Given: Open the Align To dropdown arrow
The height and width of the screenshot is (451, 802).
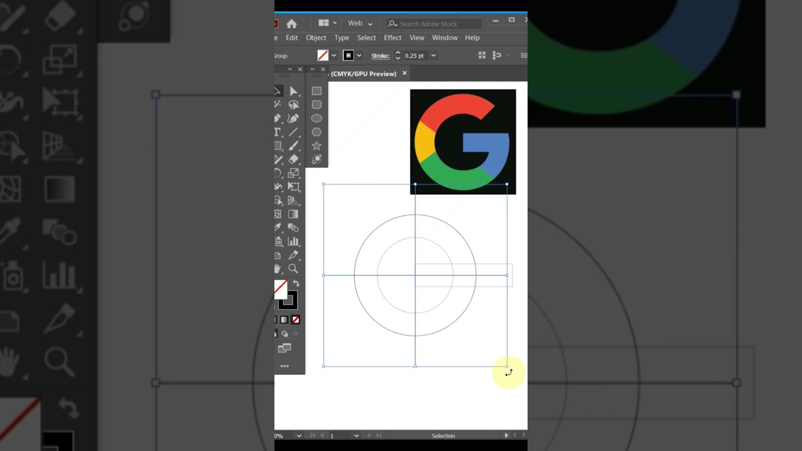Looking at the screenshot, I should [x=507, y=56].
